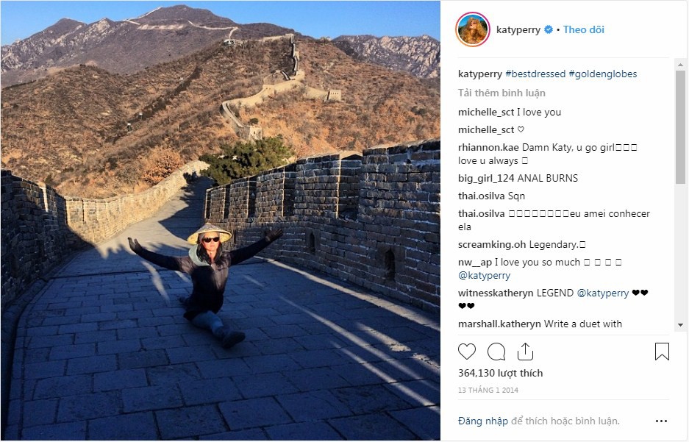Follow katyperry via Theo dõi
The height and width of the screenshot is (442, 689).
(x=584, y=29)
